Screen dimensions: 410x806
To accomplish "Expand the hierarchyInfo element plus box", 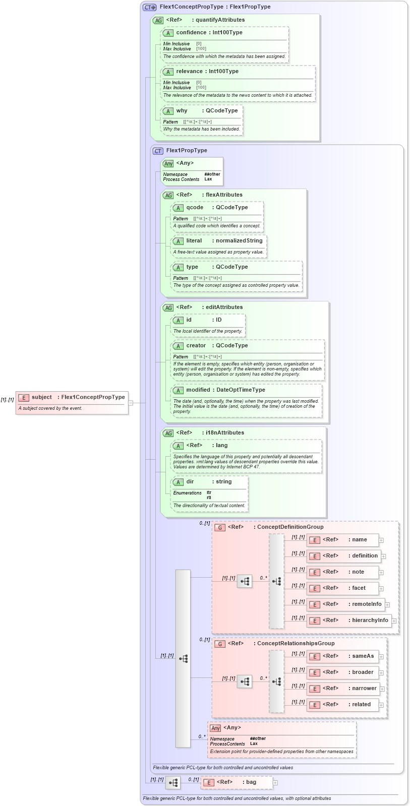I will pyautogui.click(x=394, y=621).
